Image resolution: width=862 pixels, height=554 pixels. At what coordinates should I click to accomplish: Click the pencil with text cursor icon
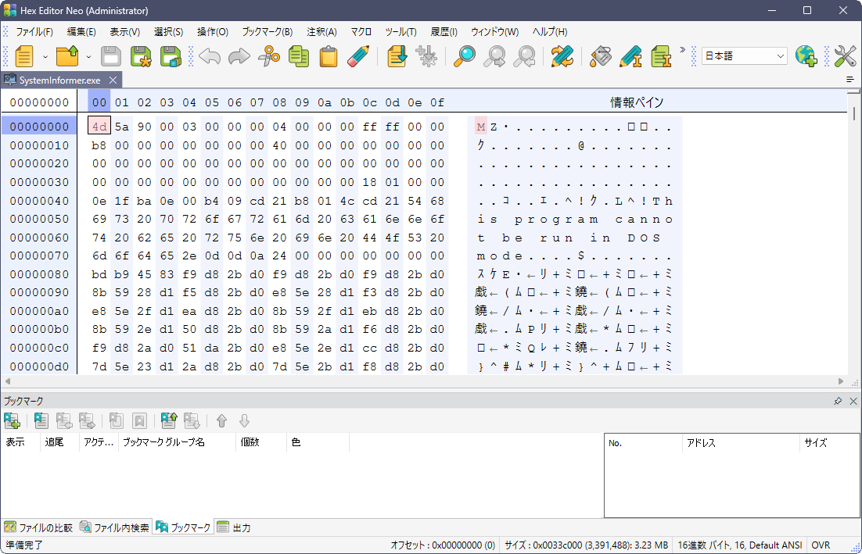click(630, 56)
